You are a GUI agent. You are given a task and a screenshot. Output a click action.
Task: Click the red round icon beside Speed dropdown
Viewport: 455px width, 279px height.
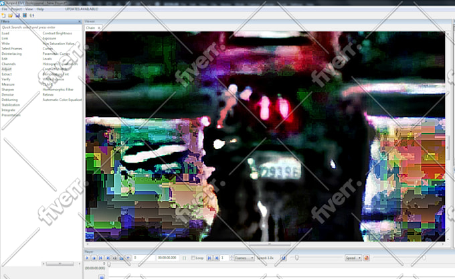[367, 258]
